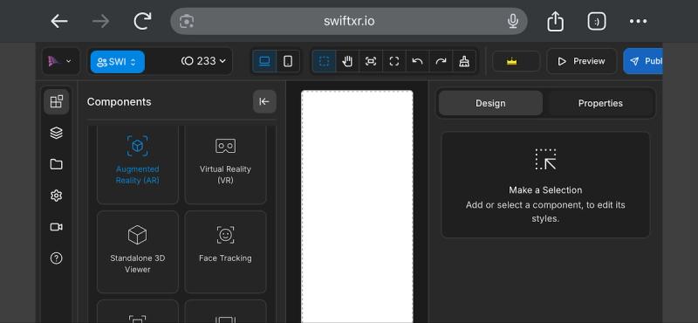Undo the last action
Screen dimensions: 698x323
point(418,61)
